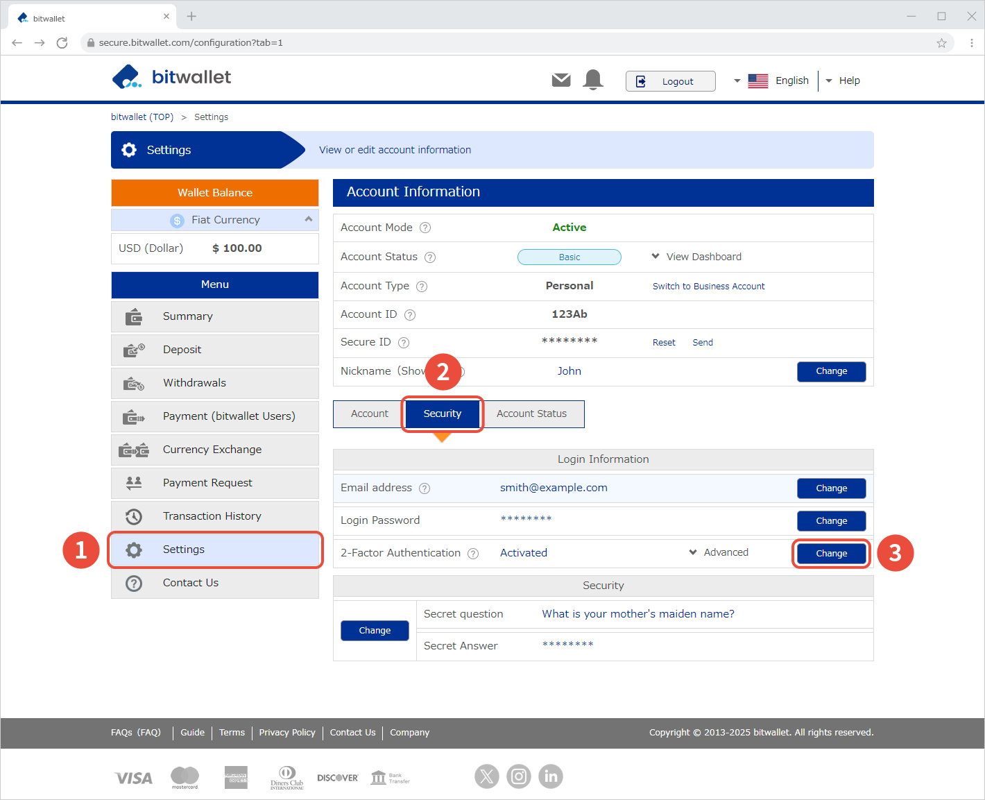985x800 pixels.
Task: Collapse the Fiat Currency balance section
Action: [308, 219]
